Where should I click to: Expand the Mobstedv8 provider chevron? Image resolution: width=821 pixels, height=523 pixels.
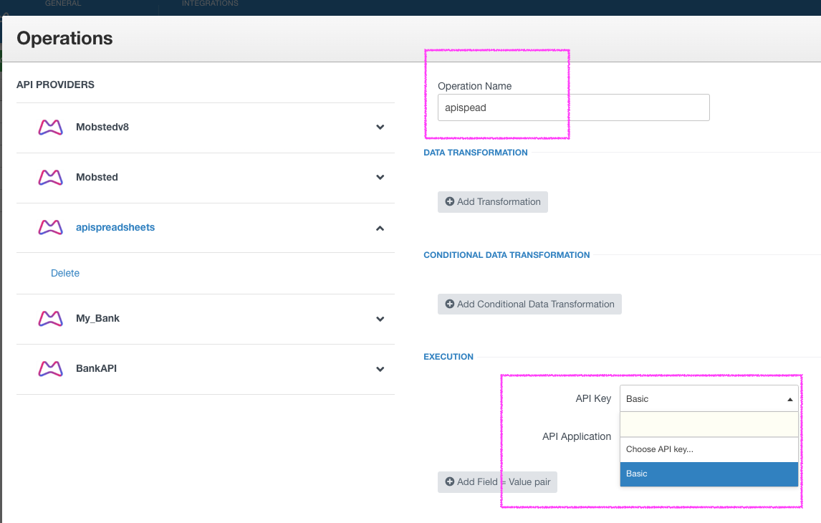[380, 128]
